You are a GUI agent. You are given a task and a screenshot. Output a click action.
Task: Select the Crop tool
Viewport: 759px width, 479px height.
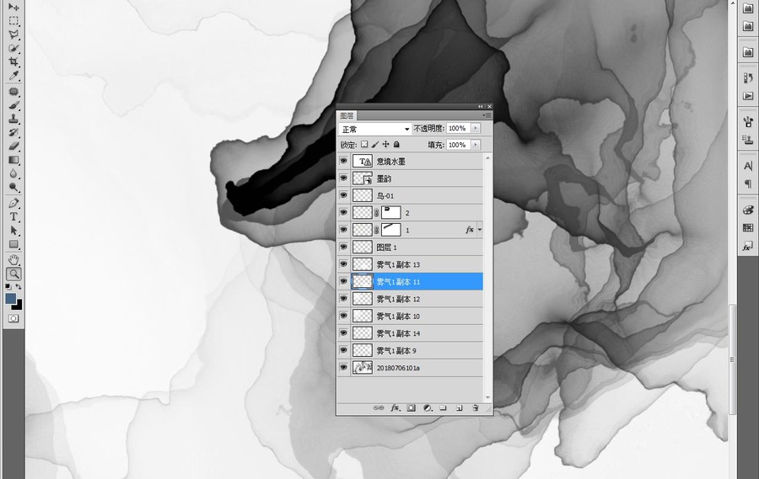coord(13,61)
